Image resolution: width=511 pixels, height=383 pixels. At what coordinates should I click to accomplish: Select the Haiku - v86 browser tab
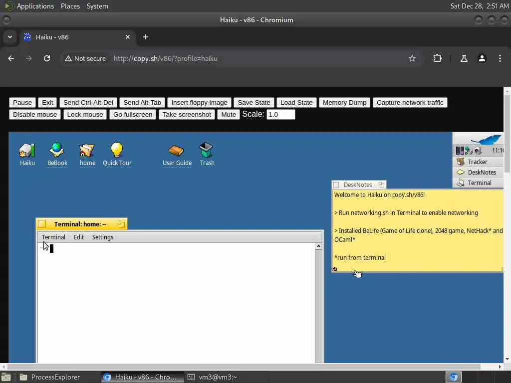(78, 37)
